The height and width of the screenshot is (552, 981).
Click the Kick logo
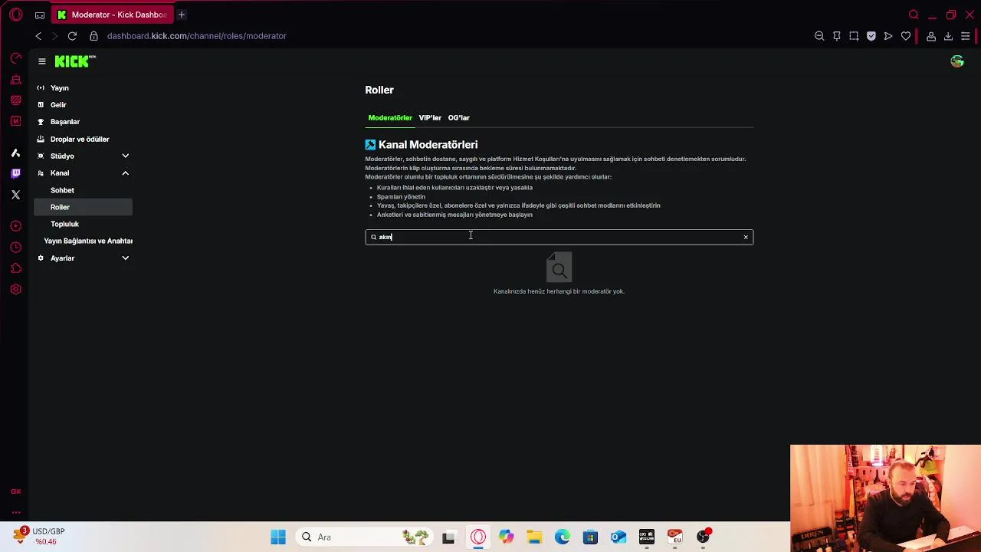tap(75, 61)
